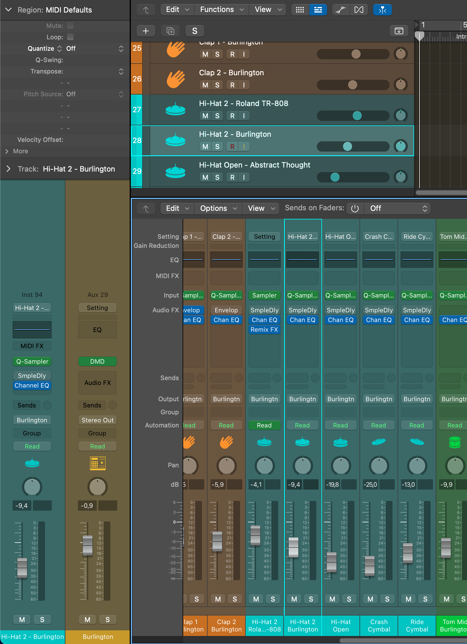467x644 pixels.
Task: Click the Hi-Hat 2 Burlington icon in mixer
Action: click(x=302, y=442)
